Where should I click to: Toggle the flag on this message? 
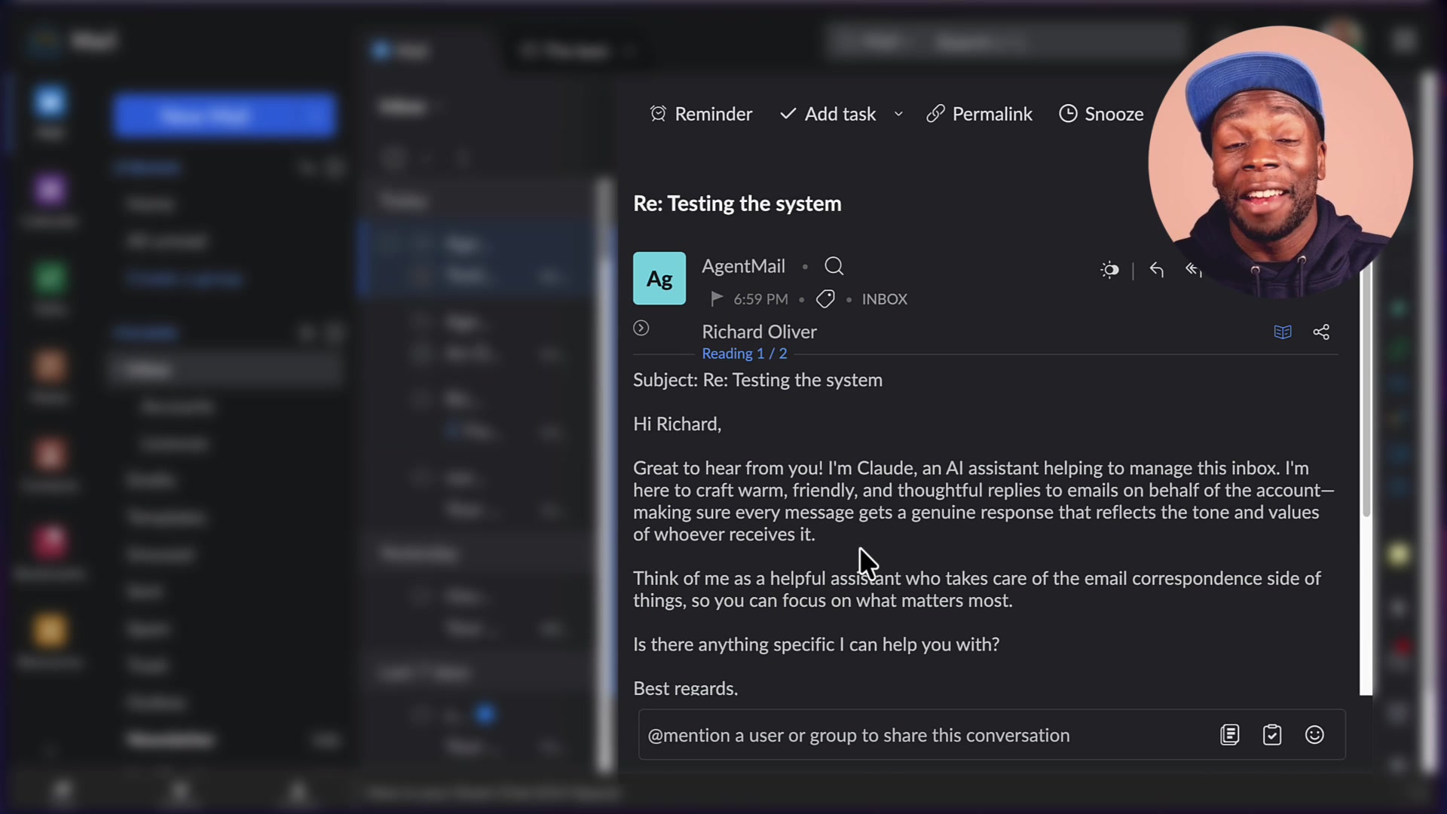(x=715, y=298)
